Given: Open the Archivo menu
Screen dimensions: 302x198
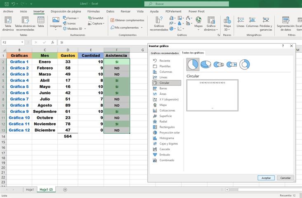Looking at the screenshot, I should point(8,12).
